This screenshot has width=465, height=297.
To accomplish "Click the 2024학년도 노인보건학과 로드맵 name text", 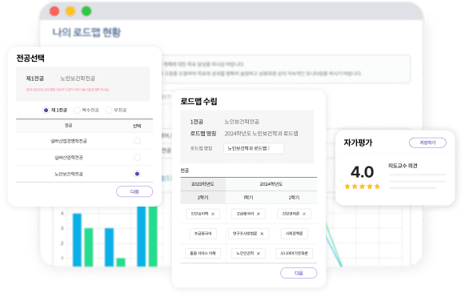I will coord(261,134).
